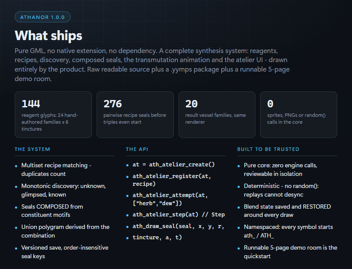Click the ath_atelier_attempt code snippet
Image resolution: width=352 pixels, height=269 pixels.
[x=170, y=199]
